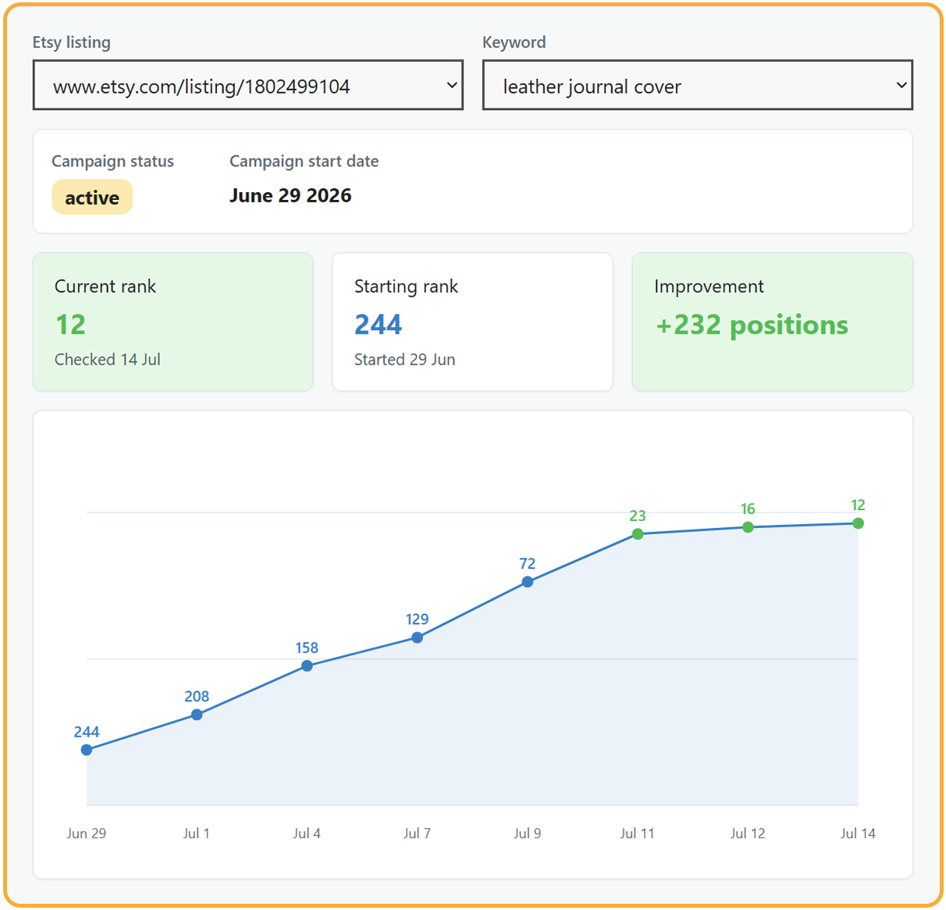Click the Improvement card heading

coord(709,287)
